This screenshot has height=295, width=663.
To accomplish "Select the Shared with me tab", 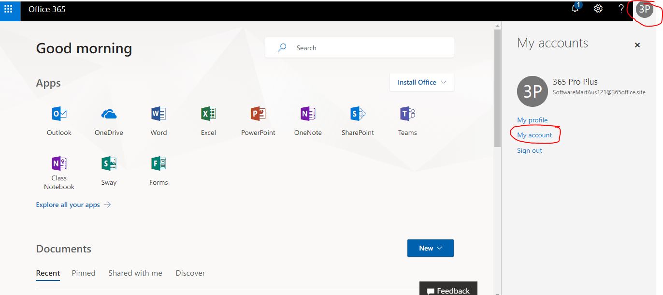I will tap(135, 273).
